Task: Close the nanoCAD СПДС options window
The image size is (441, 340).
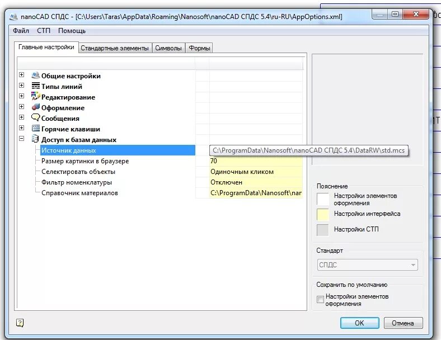Action: 416,14
